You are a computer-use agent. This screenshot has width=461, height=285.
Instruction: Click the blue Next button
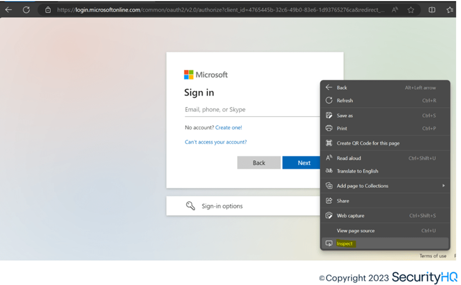(x=301, y=163)
